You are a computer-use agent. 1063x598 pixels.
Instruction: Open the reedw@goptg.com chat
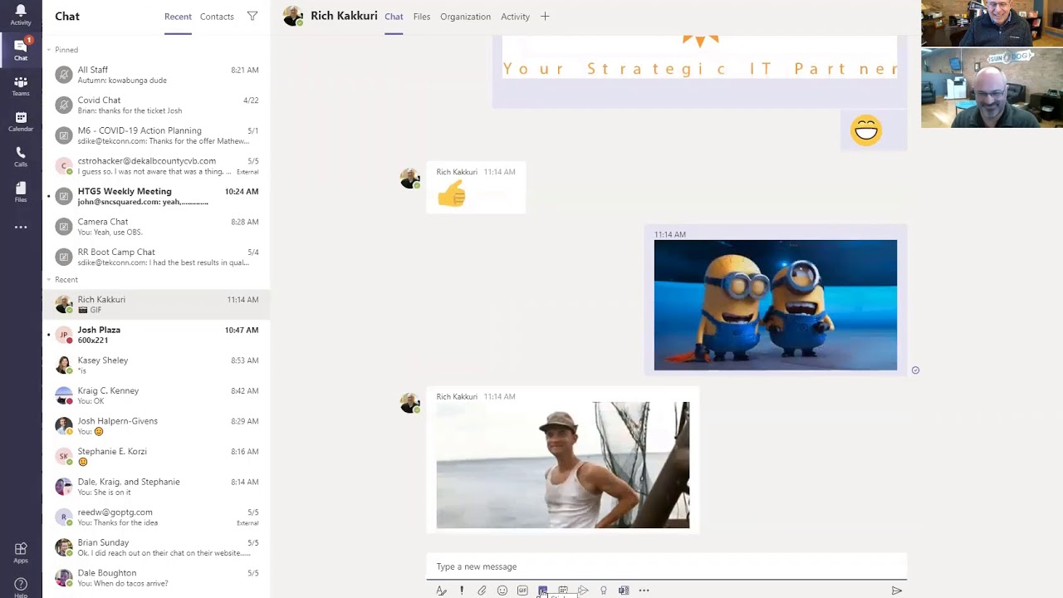coord(156,517)
